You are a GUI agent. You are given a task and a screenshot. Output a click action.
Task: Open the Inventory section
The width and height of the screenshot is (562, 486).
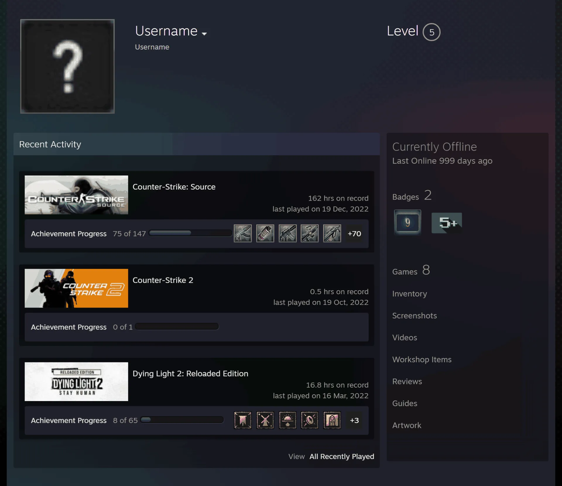(x=409, y=294)
